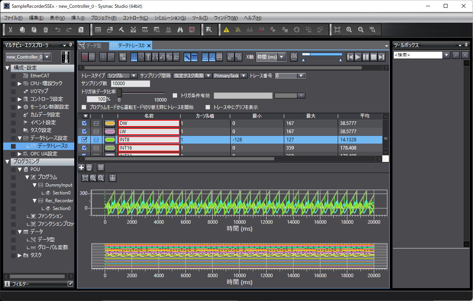Image resolution: width=473 pixels, height=301 pixels.
Task: Click the clock icon beside the X-axis dropdown
Action: coord(294,57)
